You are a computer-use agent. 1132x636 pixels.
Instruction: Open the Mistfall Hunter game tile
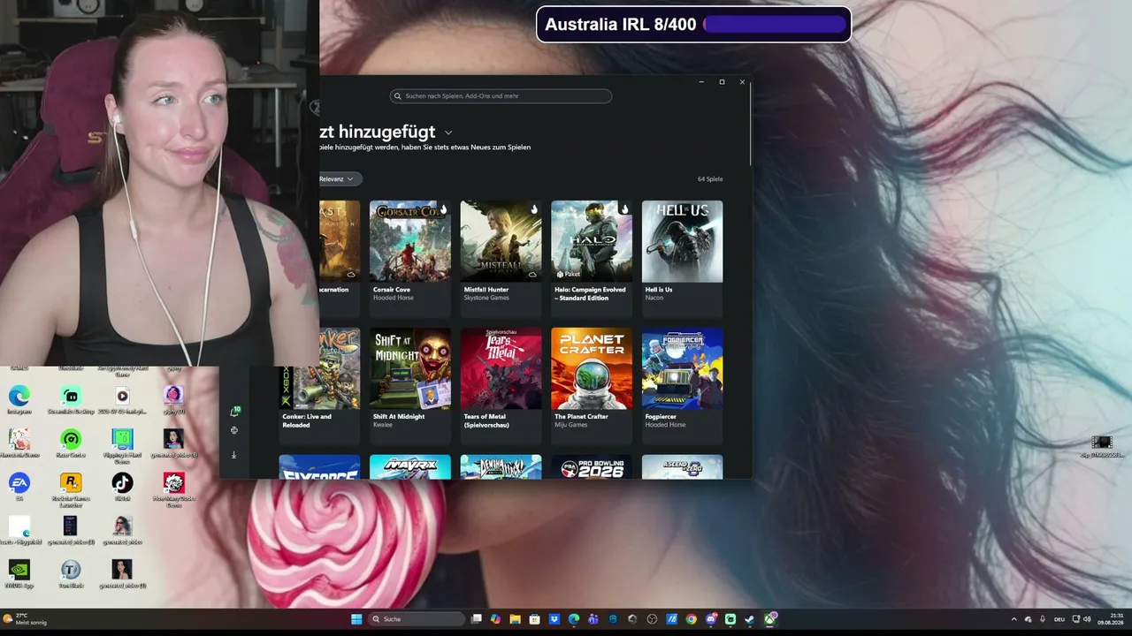click(501, 257)
